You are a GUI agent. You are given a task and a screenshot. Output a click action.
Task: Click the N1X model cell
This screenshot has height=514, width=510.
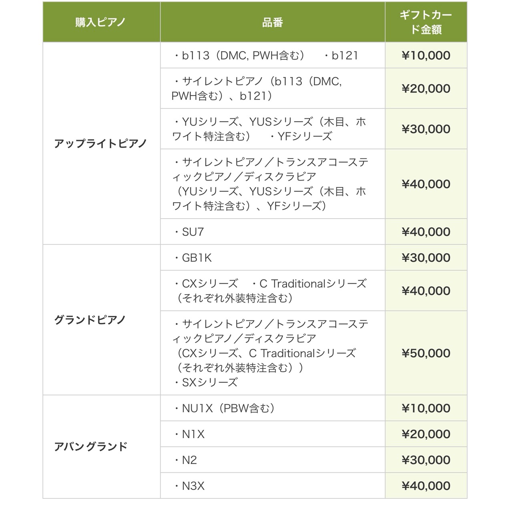(273, 434)
